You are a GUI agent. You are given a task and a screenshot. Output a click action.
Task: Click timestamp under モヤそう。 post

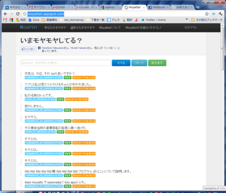84,121
